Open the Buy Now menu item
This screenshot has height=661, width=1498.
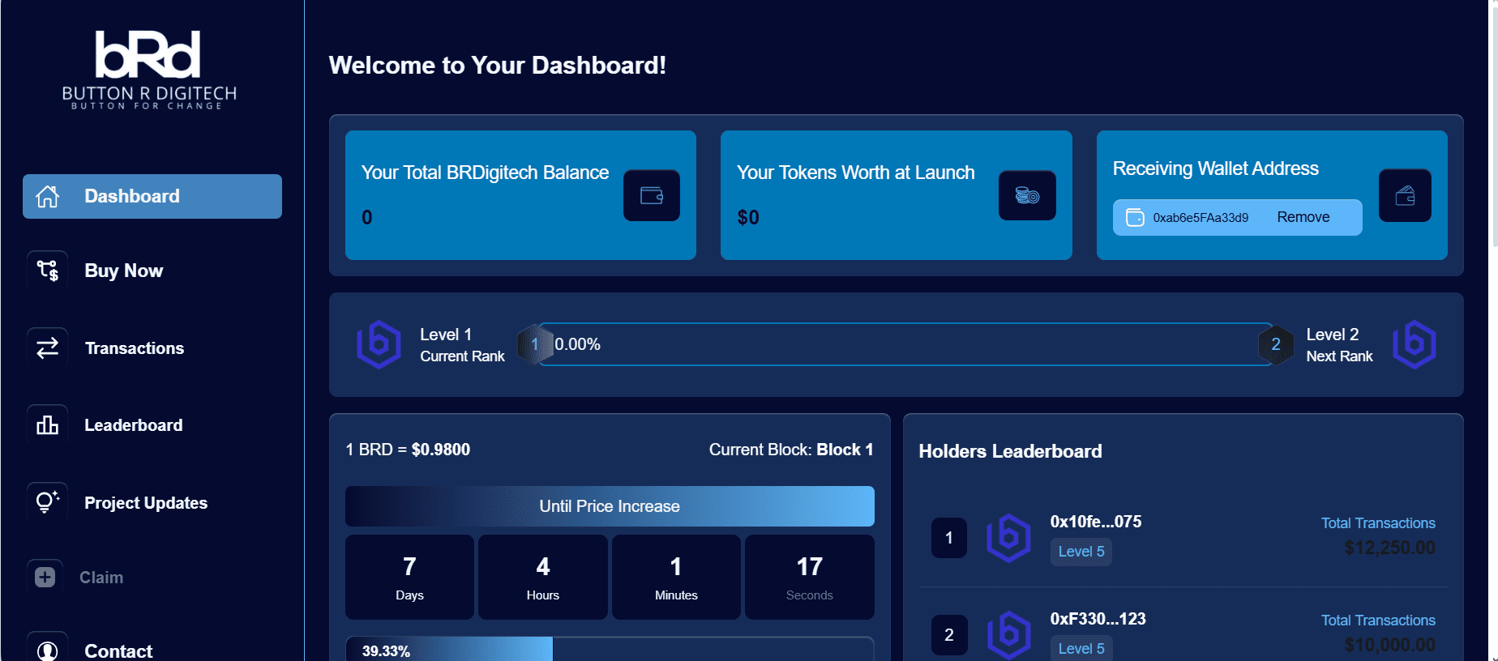[124, 271]
